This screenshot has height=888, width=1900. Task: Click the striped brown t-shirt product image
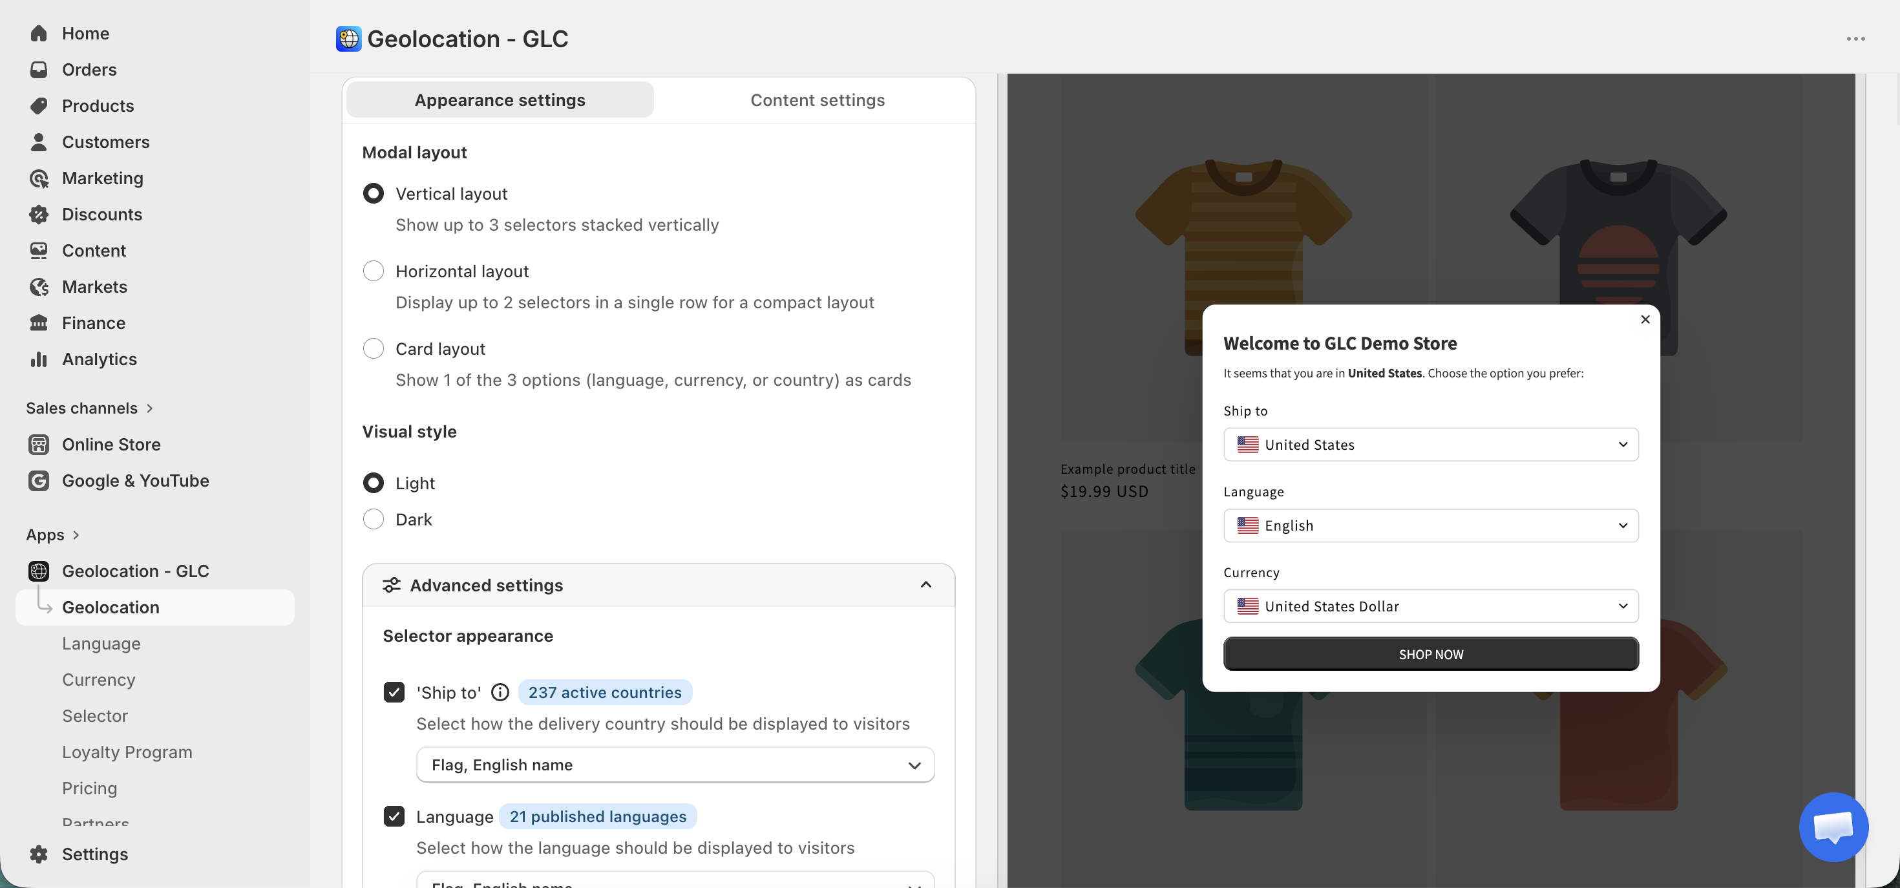pos(1243,257)
